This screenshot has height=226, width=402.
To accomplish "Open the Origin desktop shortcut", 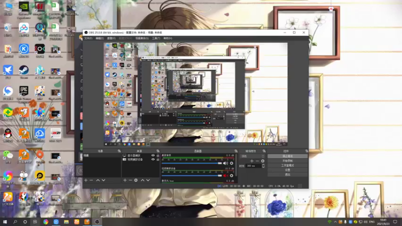I will [x=40, y=156].
